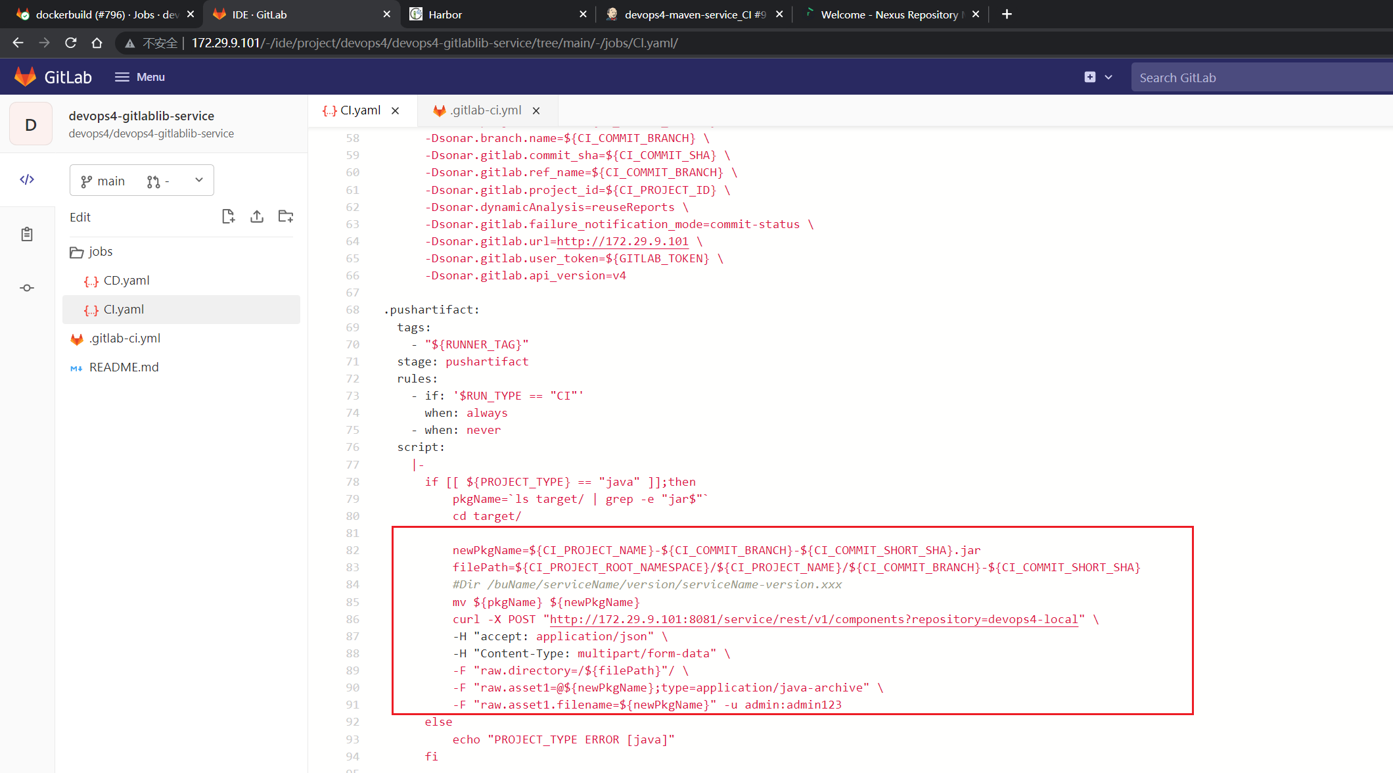Click the GitLab fox logo
Screen dimensions: 1393x773
tap(26, 77)
